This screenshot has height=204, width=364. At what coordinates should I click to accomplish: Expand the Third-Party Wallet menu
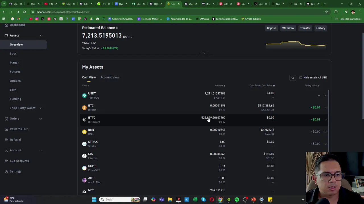(40, 108)
